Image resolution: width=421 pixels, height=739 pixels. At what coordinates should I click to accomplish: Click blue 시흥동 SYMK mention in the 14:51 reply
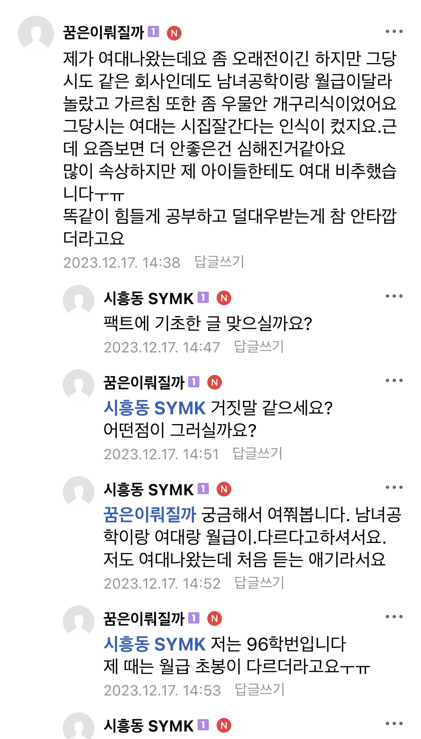point(155,408)
